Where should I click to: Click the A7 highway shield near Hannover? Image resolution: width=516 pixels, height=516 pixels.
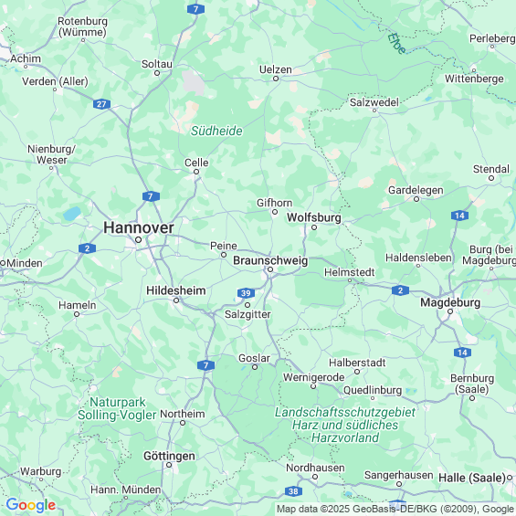(151, 196)
